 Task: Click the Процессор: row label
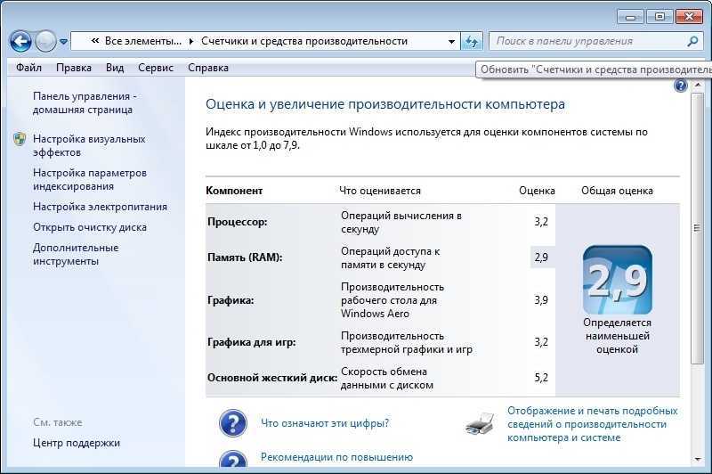click(237, 222)
